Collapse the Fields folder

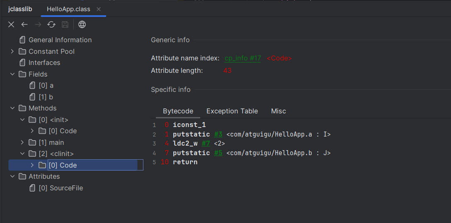click(12, 74)
